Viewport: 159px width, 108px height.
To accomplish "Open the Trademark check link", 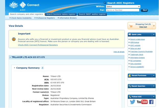I will 137,55.
